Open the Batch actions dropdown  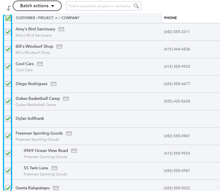(x=37, y=6)
